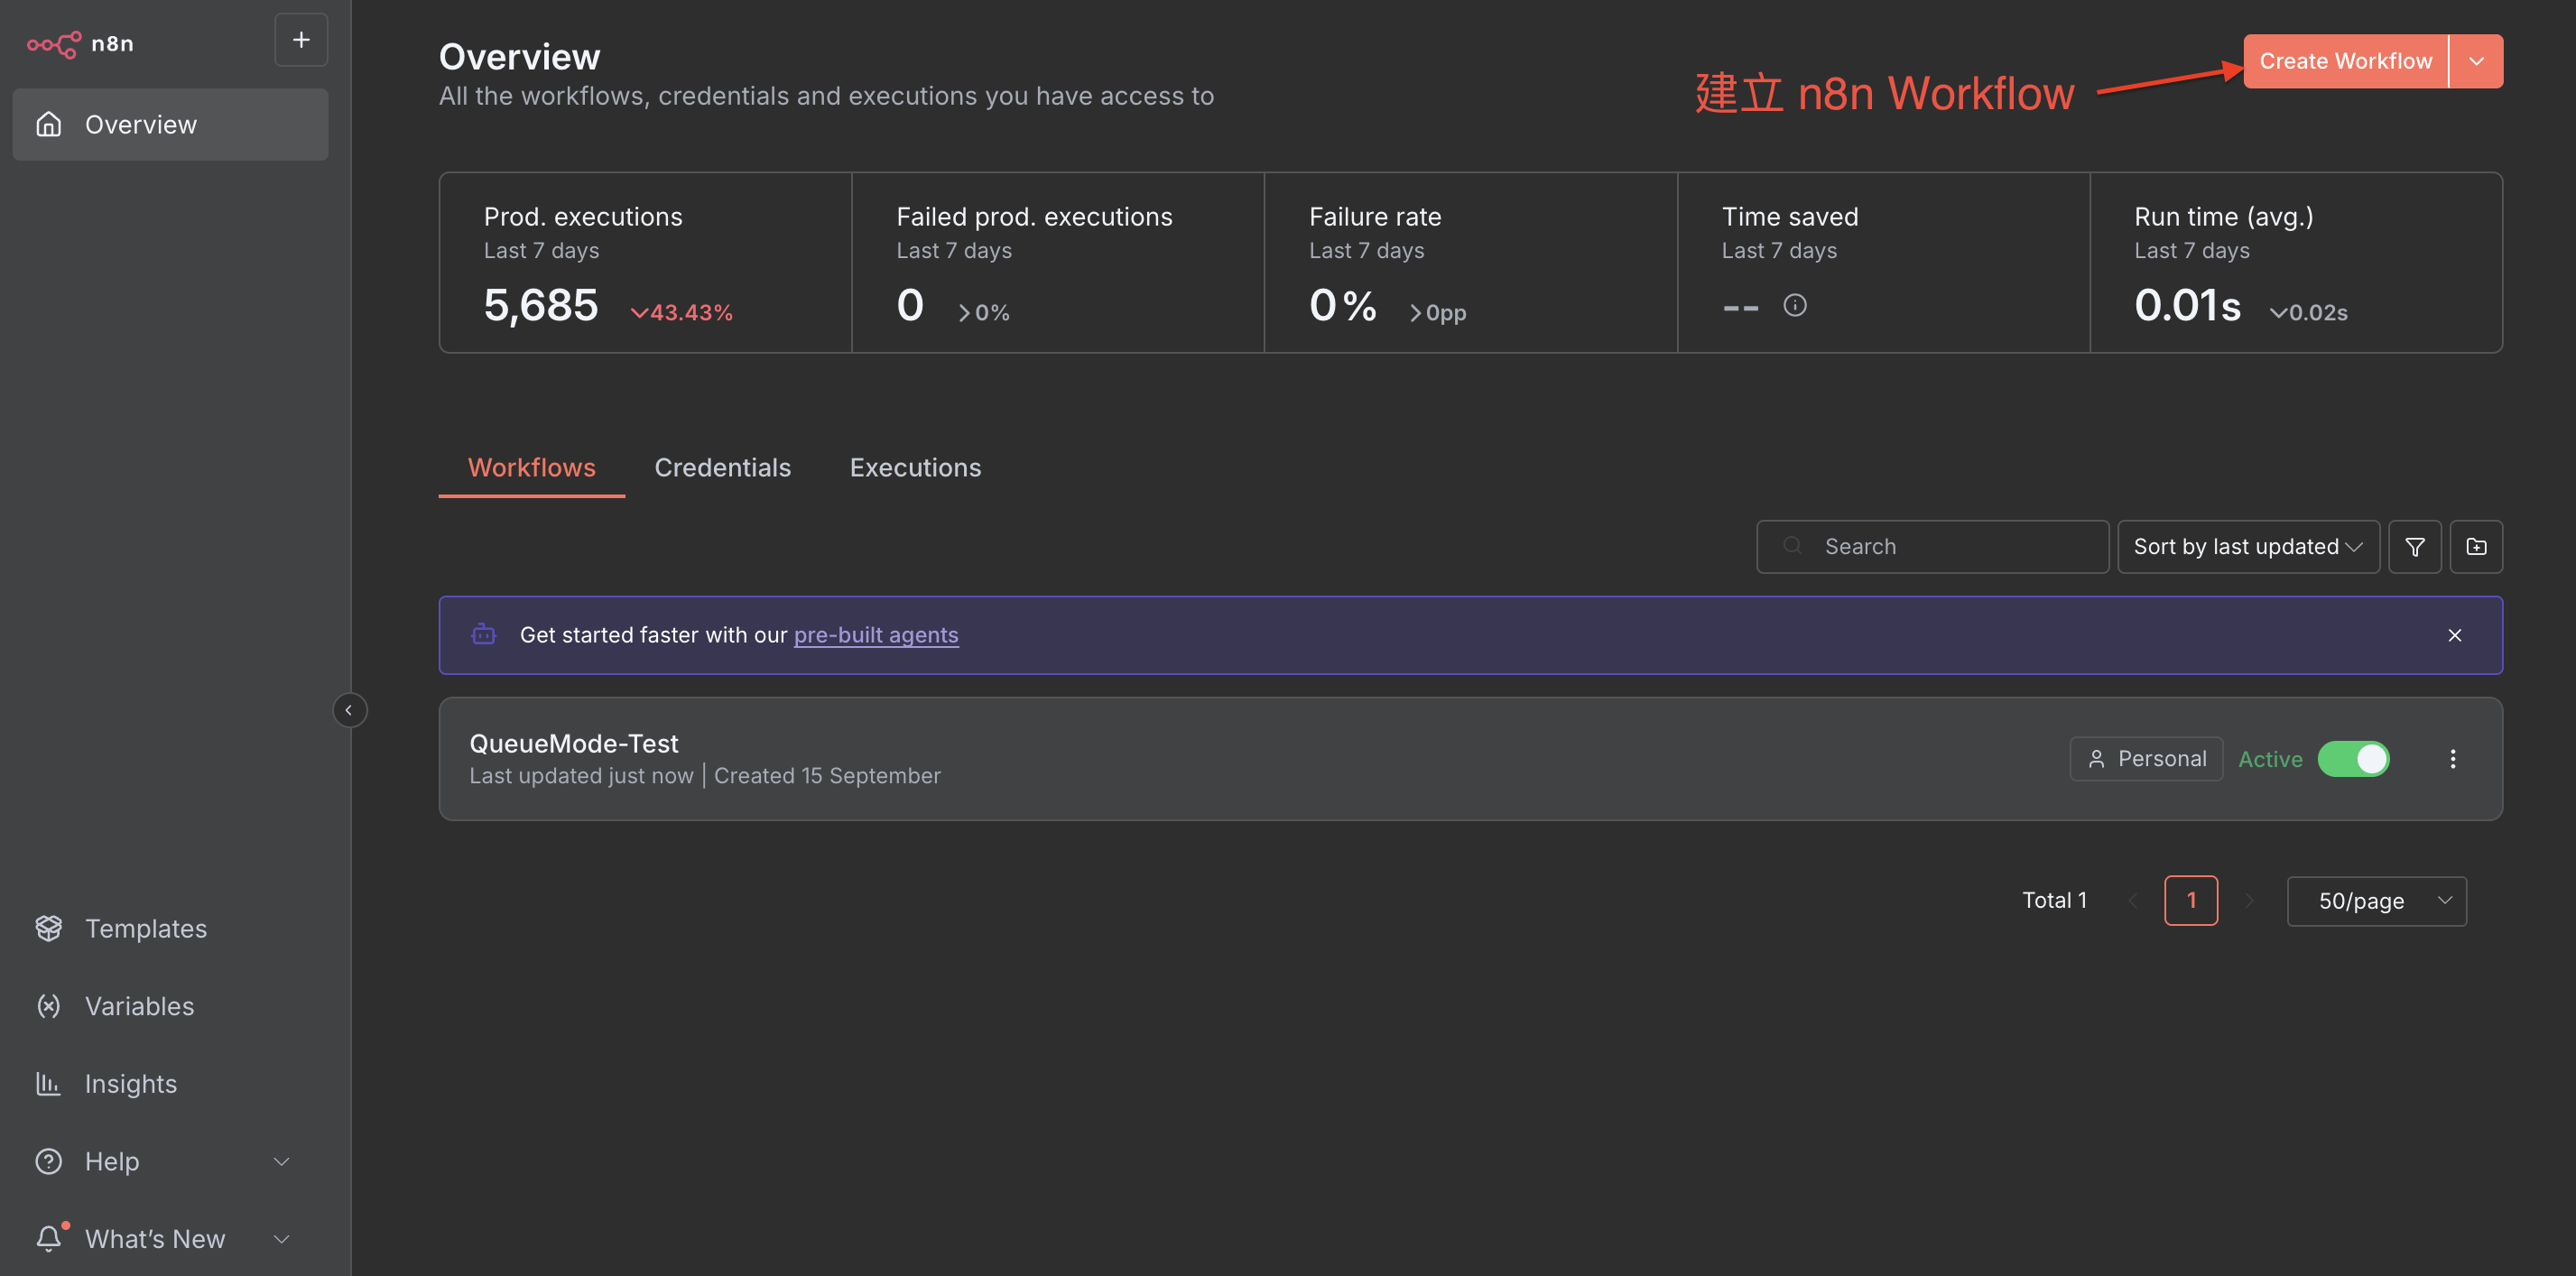Open Variables in the sidebar
This screenshot has width=2576, height=1276.
139,1006
